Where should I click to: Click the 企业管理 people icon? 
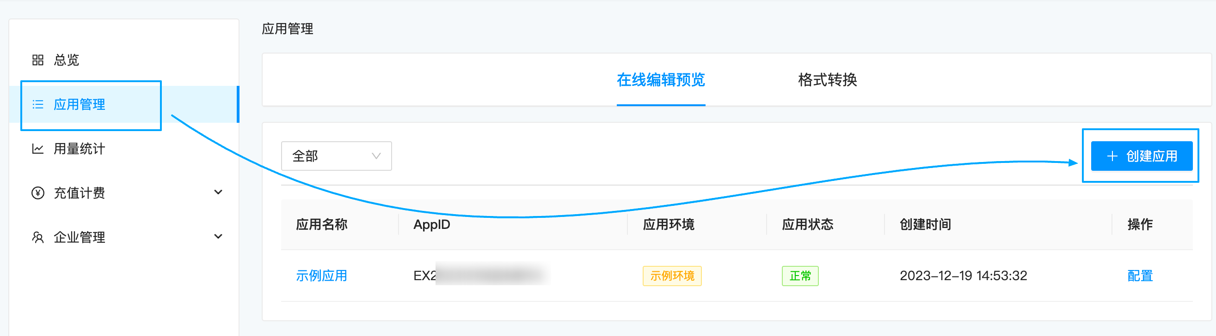point(38,237)
